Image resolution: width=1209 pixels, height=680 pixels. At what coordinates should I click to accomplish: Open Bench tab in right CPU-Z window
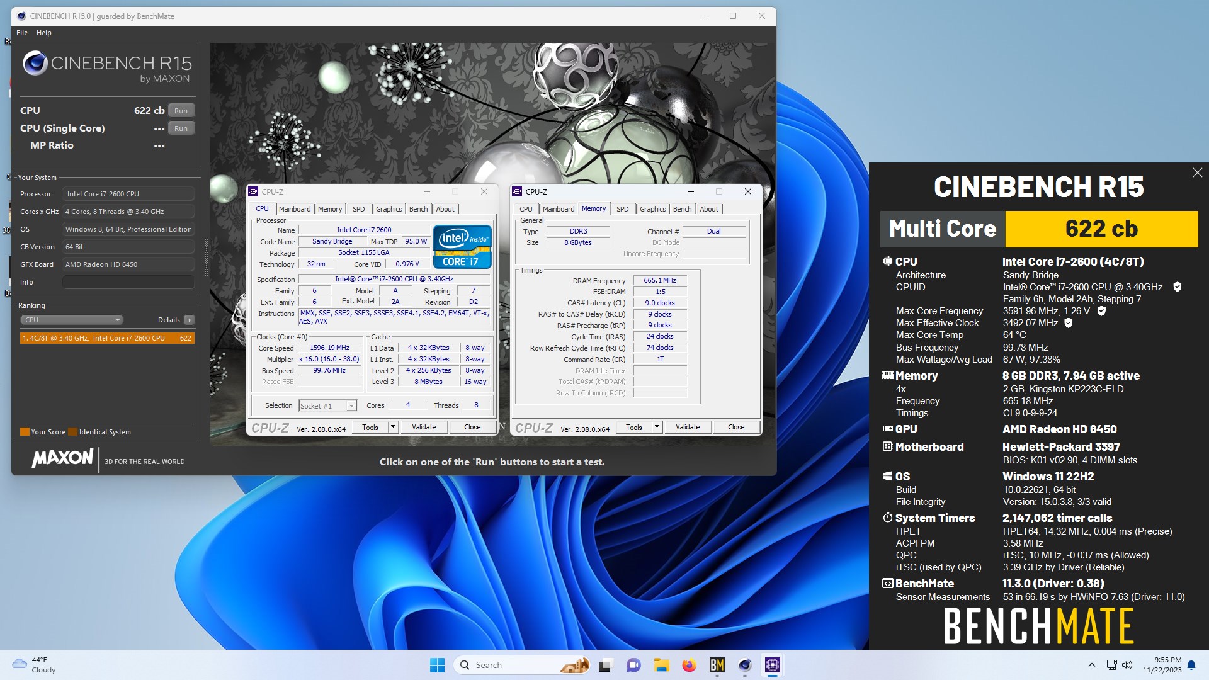[x=683, y=209]
